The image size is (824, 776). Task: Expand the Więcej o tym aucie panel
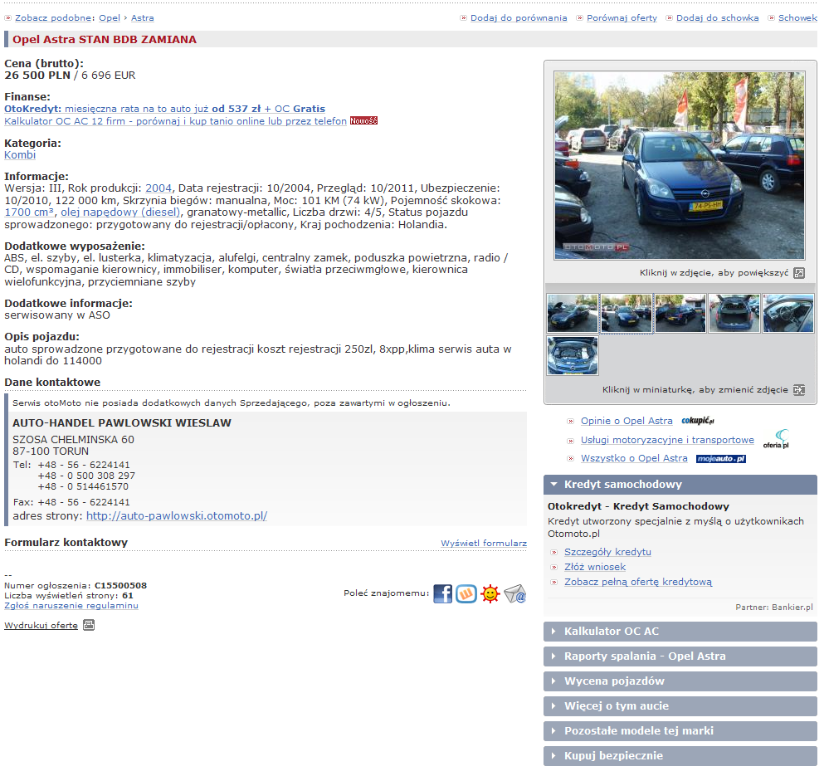[680, 706]
